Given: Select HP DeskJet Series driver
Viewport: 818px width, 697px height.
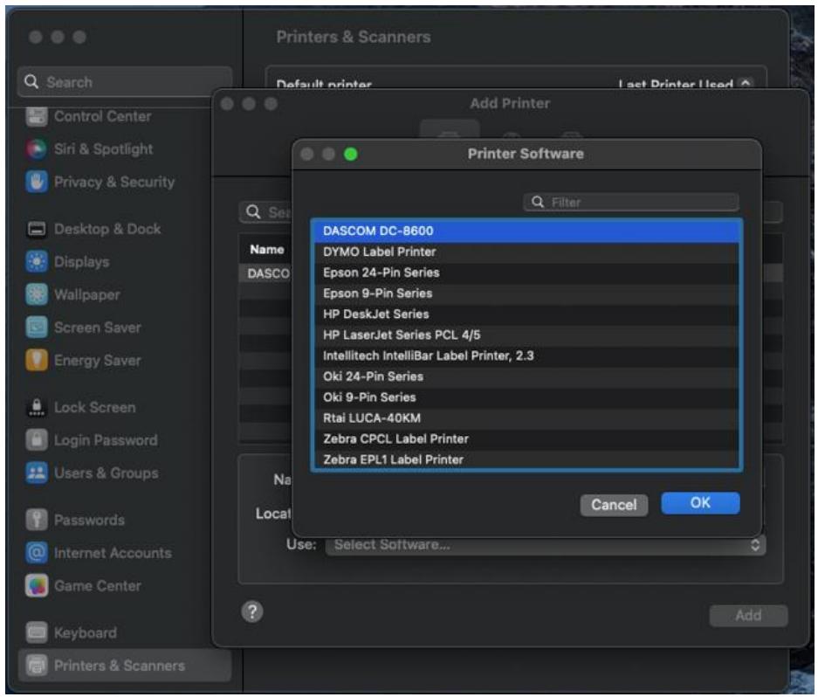Looking at the screenshot, I should pyautogui.click(x=527, y=314).
